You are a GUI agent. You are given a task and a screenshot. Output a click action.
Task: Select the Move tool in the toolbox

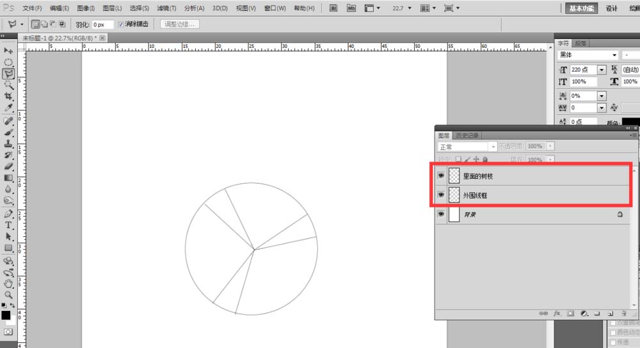click(8, 50)
